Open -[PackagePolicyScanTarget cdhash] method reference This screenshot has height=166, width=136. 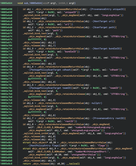click(x=50, y=70)
